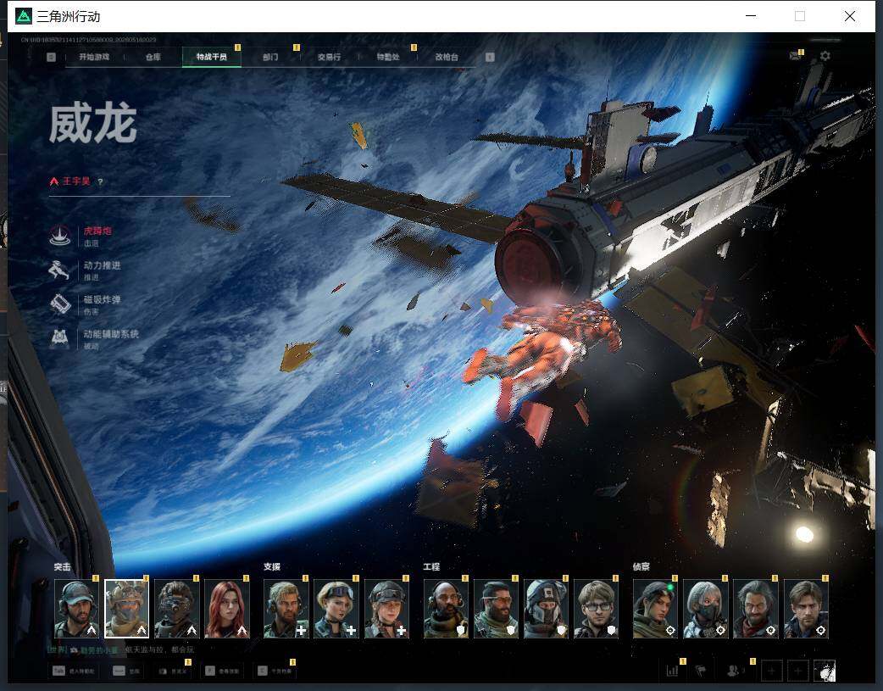The image size is (883, 691).
Task: Open the mail inbox icon
Action: (795, 56)
